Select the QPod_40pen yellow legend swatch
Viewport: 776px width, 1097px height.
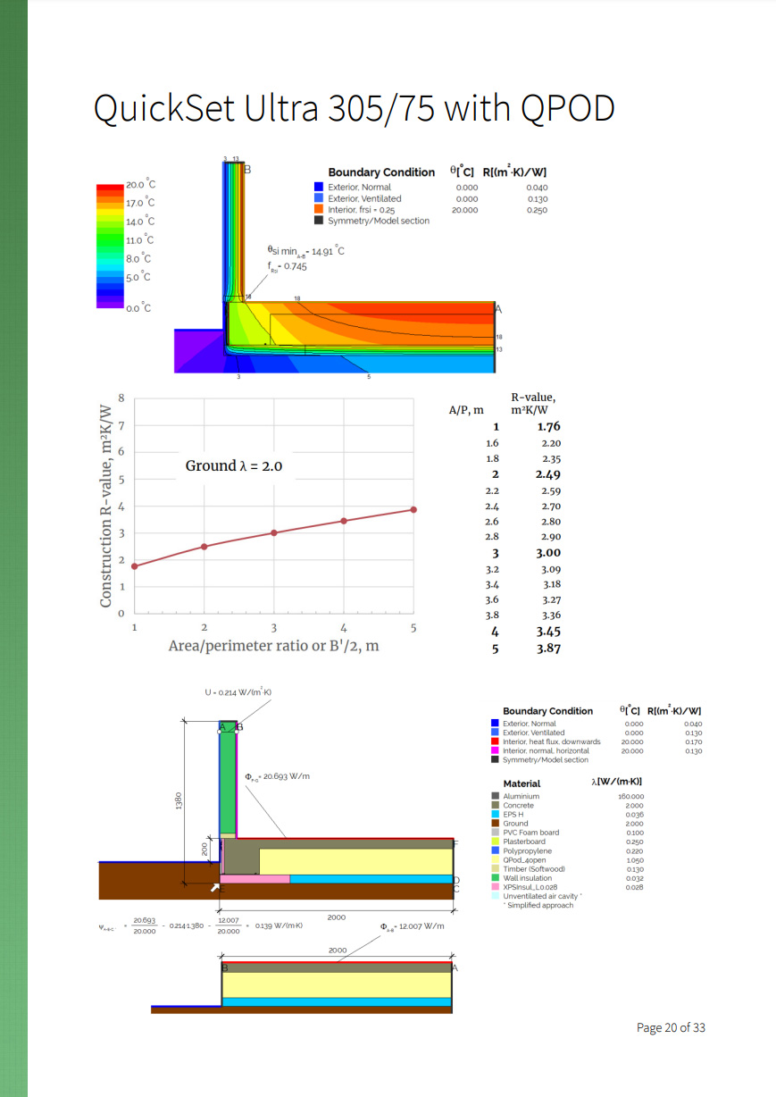(496, 860)
